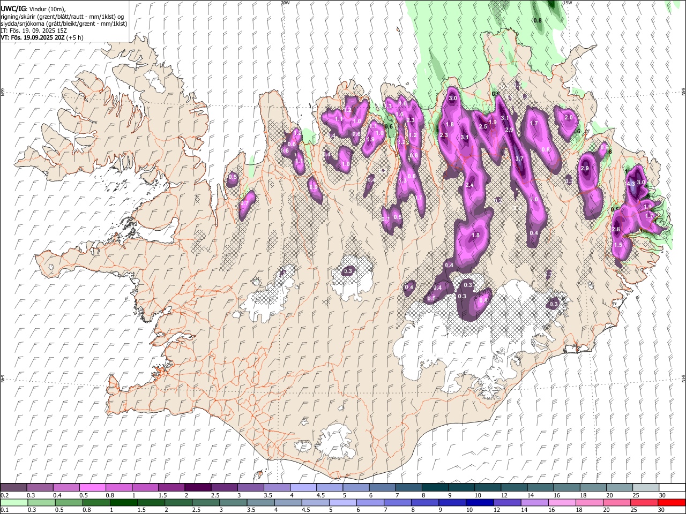Click the '30' label on the snow legend row
686x514 pixels.
(x=662, y=495)
